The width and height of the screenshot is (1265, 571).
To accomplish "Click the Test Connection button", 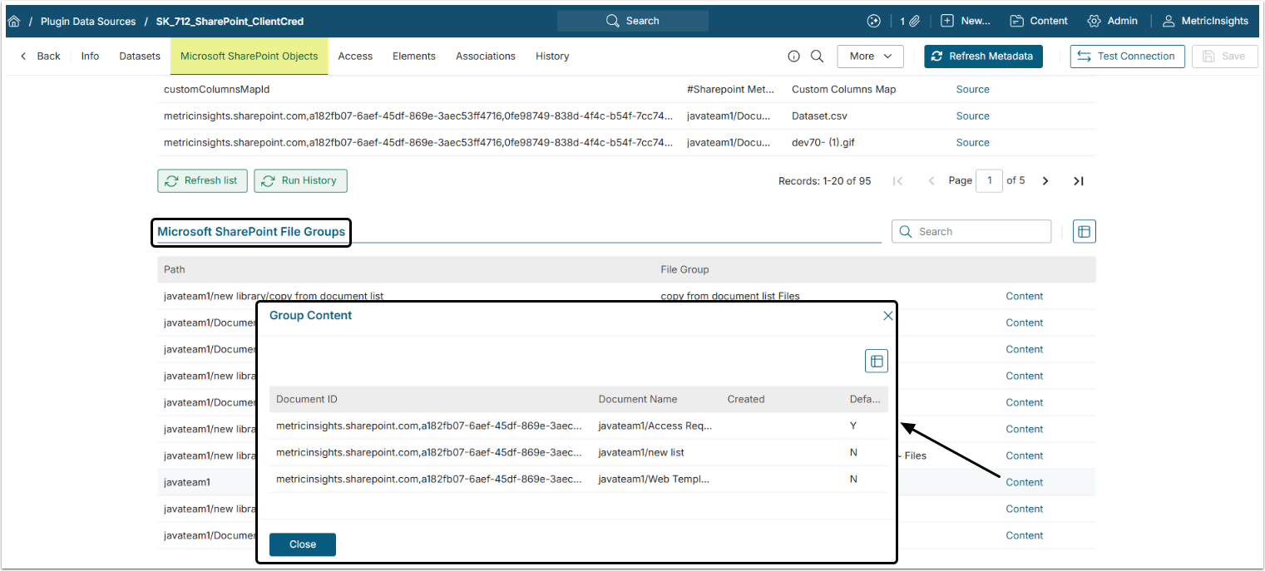I will (1127, 57).
